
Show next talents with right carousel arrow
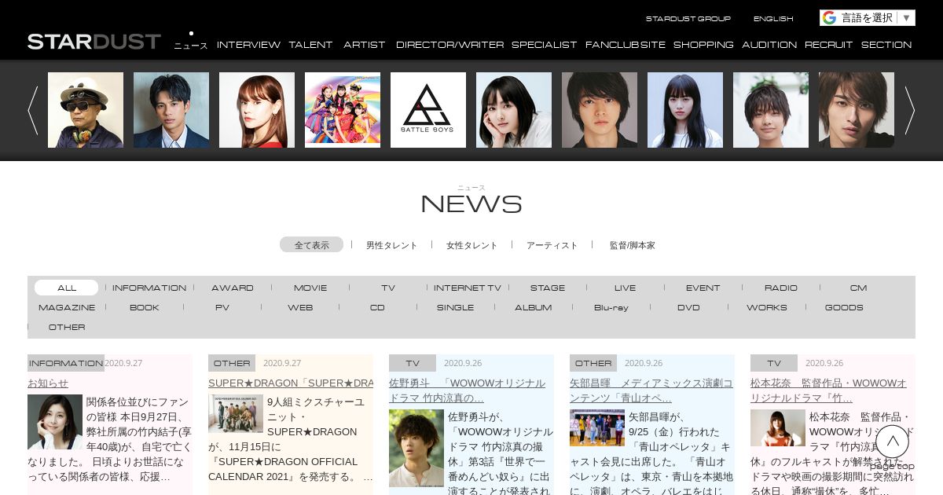pyautogui.click(x=909, y=110)
